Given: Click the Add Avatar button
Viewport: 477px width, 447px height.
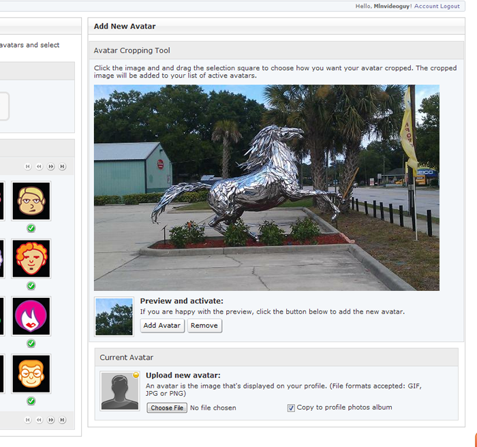Looking at the screenshot, I should click(x=162, y=326).
